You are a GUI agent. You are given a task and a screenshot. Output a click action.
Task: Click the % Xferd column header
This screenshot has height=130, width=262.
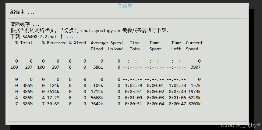point(77,43)
